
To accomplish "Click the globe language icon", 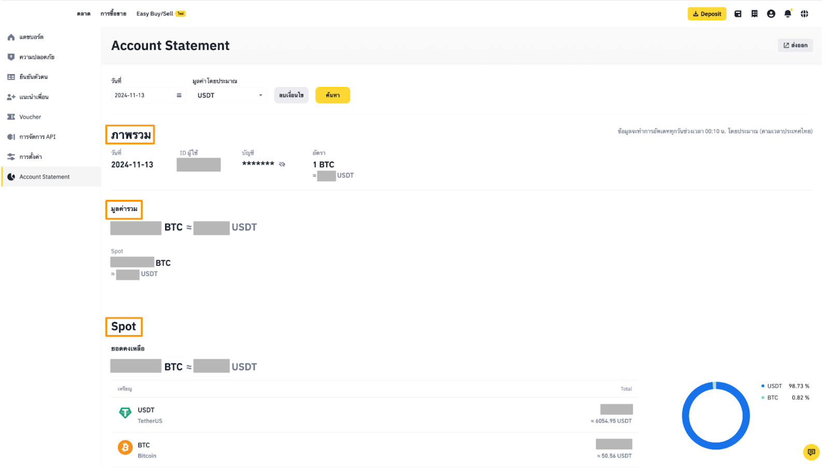I will pyautogui.click(x=804, y=14).
